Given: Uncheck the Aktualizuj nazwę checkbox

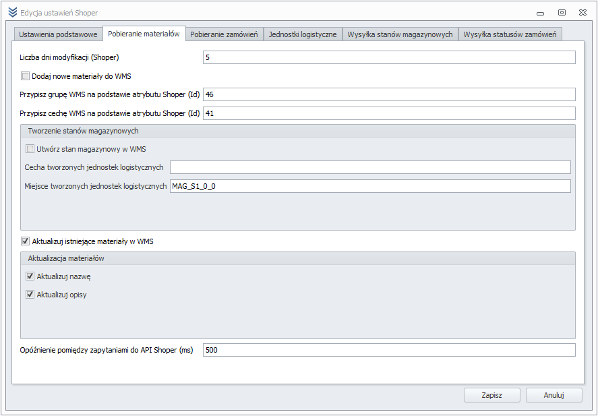Looking at the screenshot, I should pos(30,276).
